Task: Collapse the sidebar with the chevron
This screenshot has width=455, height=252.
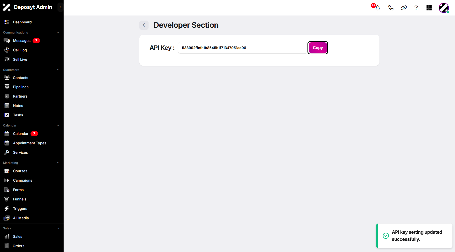Action: (60, 7)
